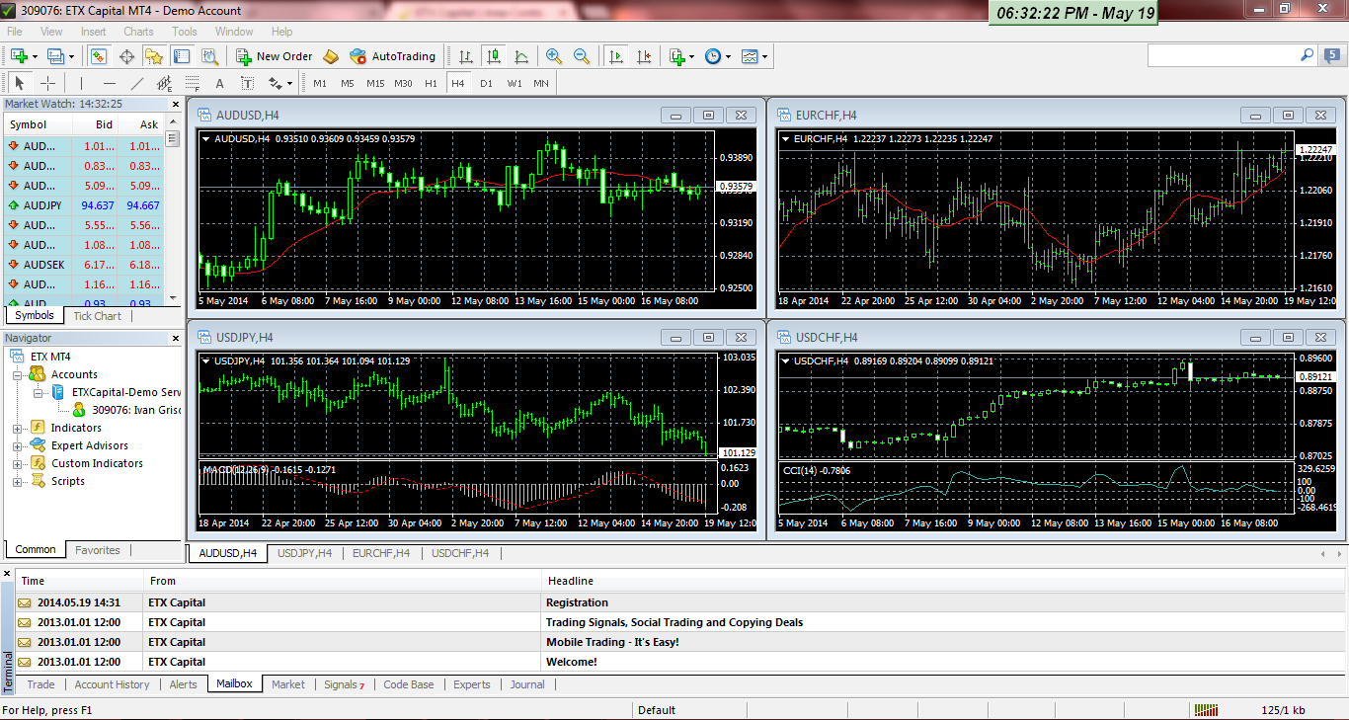The image size is (1349, 720).
Task: Zoom out the chart with magnifier minus
Action: tap(582, 56)
